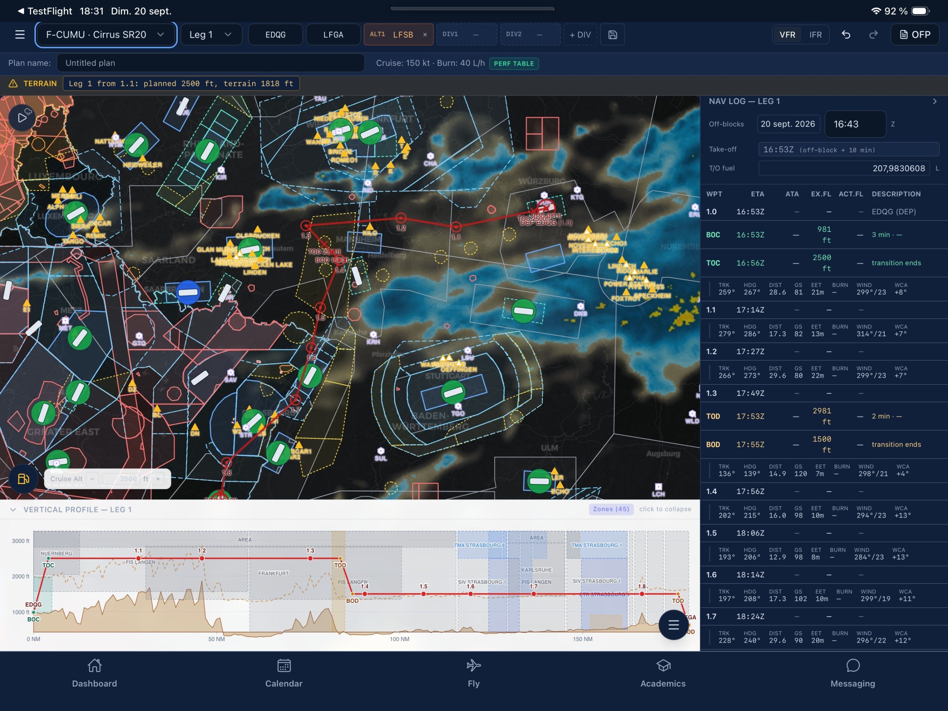Toggle the Zones (45) badge
Image resolution: width=948 pixels, height=711 pixels.
pyautogui.click(x=611, y=509)
